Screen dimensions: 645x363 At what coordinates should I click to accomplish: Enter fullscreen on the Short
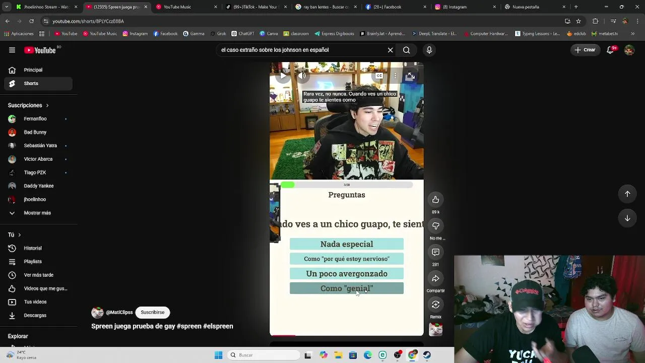[x=411, y=76]
